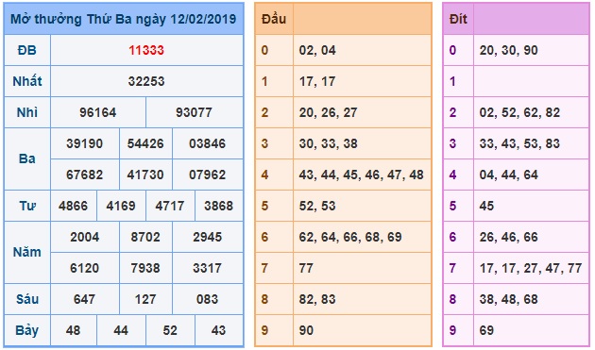Select Đầu row values '82, 83'
Viewport: 595px width, 350px height.
[x=317, y=299]
